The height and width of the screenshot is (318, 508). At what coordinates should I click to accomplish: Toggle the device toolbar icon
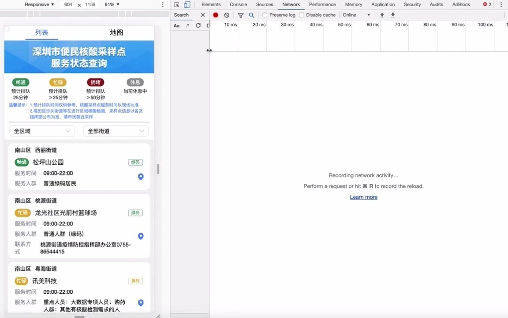click(186, 4)
